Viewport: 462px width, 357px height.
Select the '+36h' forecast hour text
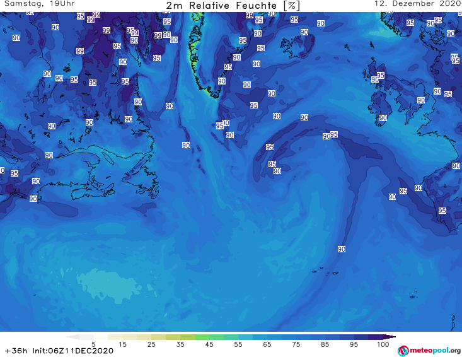pyautogui.click(x=16, y=351)
